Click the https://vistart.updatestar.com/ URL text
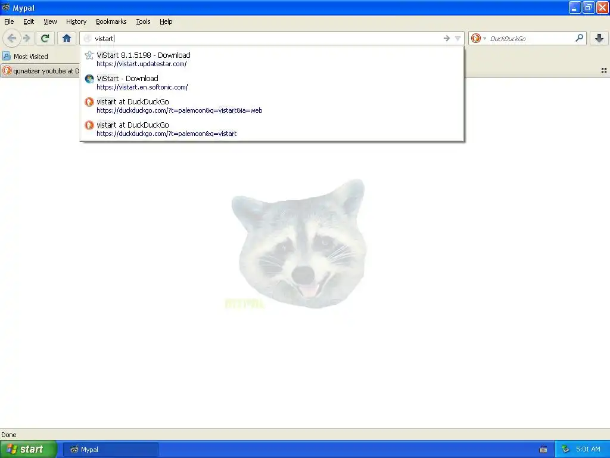610x458 pixels. coord(142,64)
